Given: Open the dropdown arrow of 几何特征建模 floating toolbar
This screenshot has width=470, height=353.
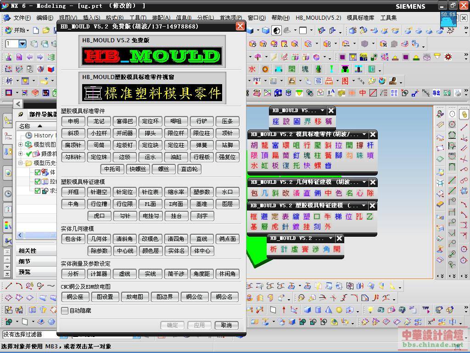Looking at the screenshot, I should coord(364,182).
